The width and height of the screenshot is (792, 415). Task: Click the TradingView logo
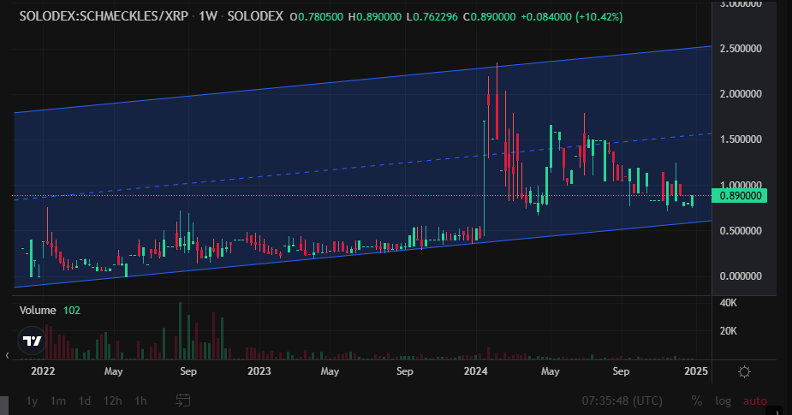(x=33, y=341)
